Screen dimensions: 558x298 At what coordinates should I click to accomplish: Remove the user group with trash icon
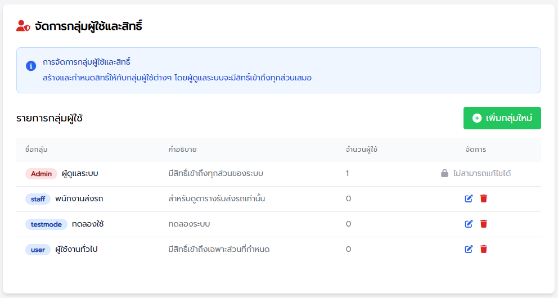(484, 249)
